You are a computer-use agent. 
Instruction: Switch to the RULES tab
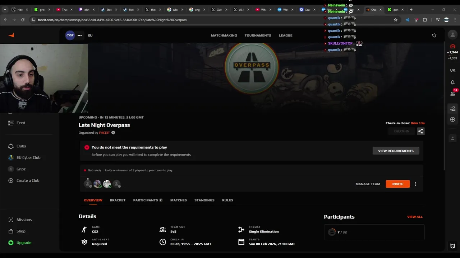point(227,200)
